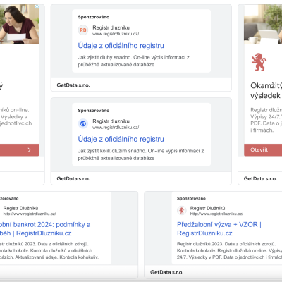This screenshot has width=282, height=282.
Task: Click www.registrdluzniku.cz URL in first ad
Action: coord(116,34)
